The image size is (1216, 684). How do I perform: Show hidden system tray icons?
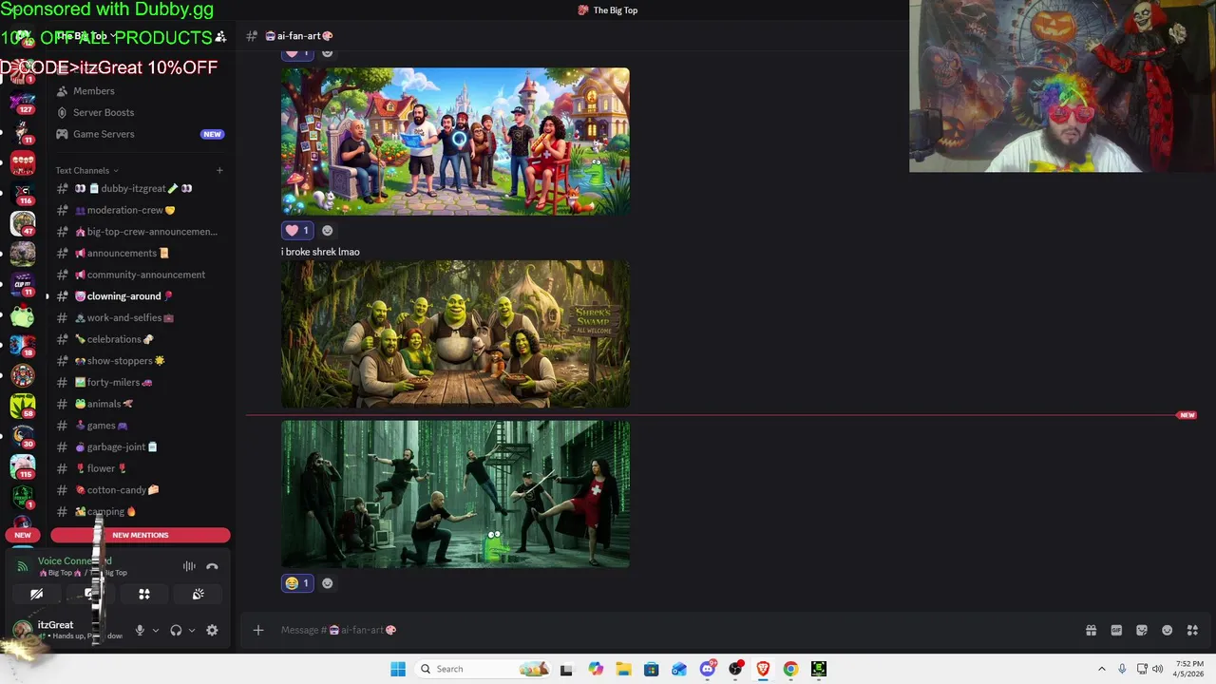coord(1102,669)
